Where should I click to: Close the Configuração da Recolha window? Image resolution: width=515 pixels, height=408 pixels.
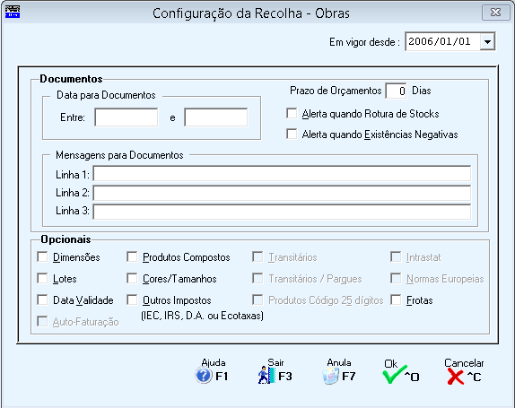(x=495, y=13)
